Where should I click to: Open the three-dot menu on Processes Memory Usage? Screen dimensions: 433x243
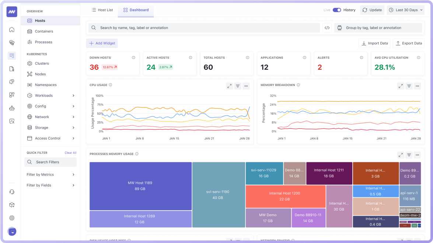tap(417, 155)
